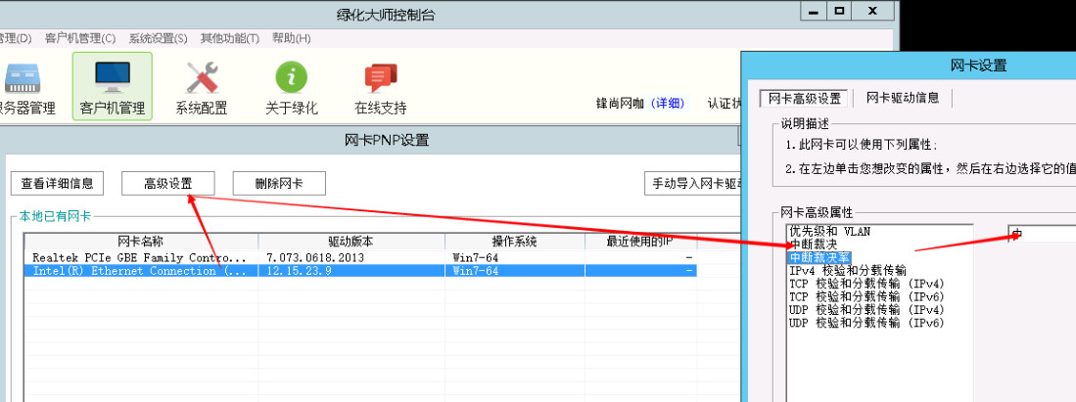Open the 系统设置(S) menu

tap(158, 38)
